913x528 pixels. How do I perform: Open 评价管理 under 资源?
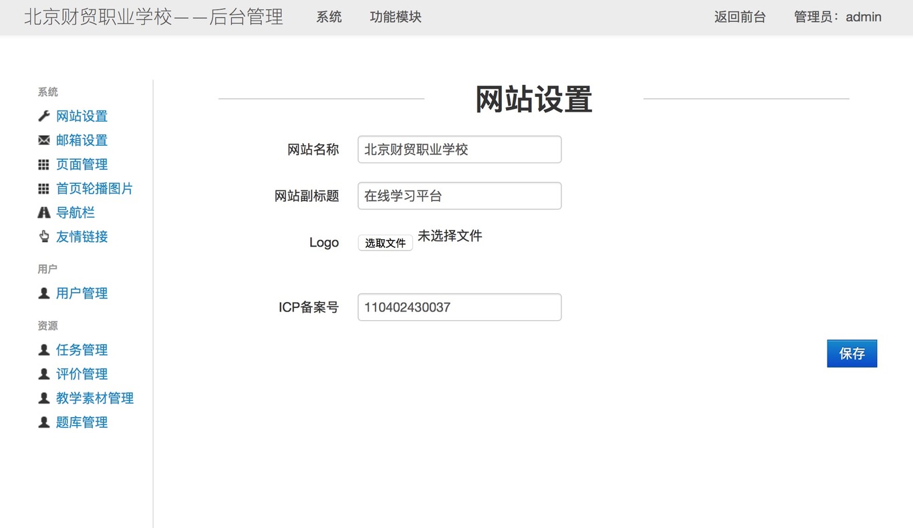(x=82, y=374)
